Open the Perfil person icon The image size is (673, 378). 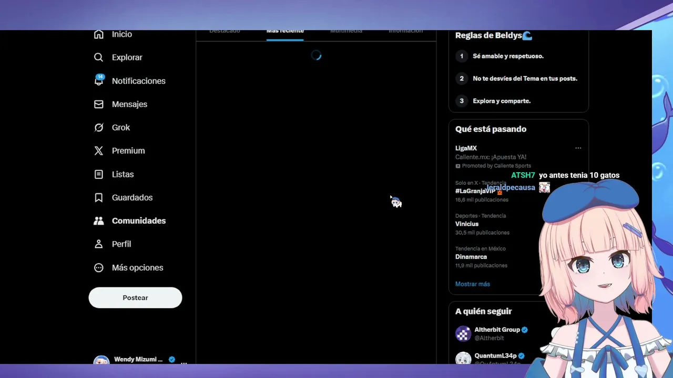click(x=98, y=244)
